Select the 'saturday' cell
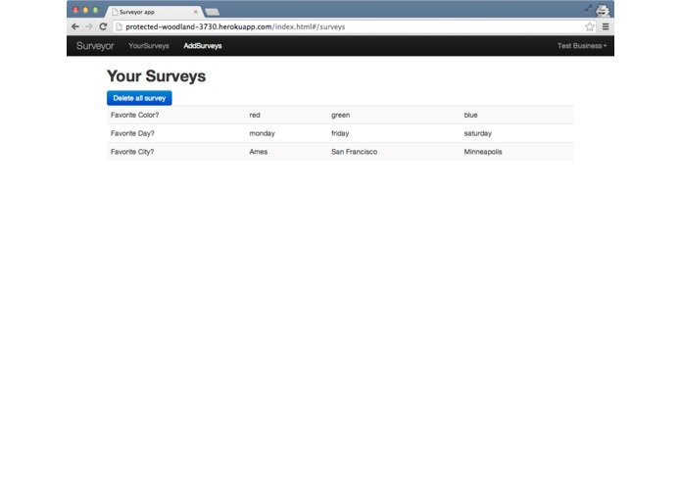The width and height of the screenshot is (681, 484). coord(516,133)
